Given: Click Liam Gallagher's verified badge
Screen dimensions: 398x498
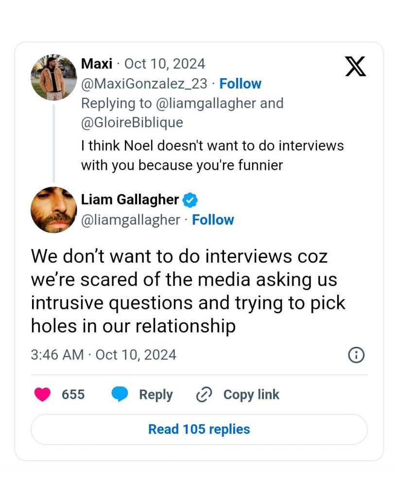Looking at the screenshot, I should pos(190,200).
